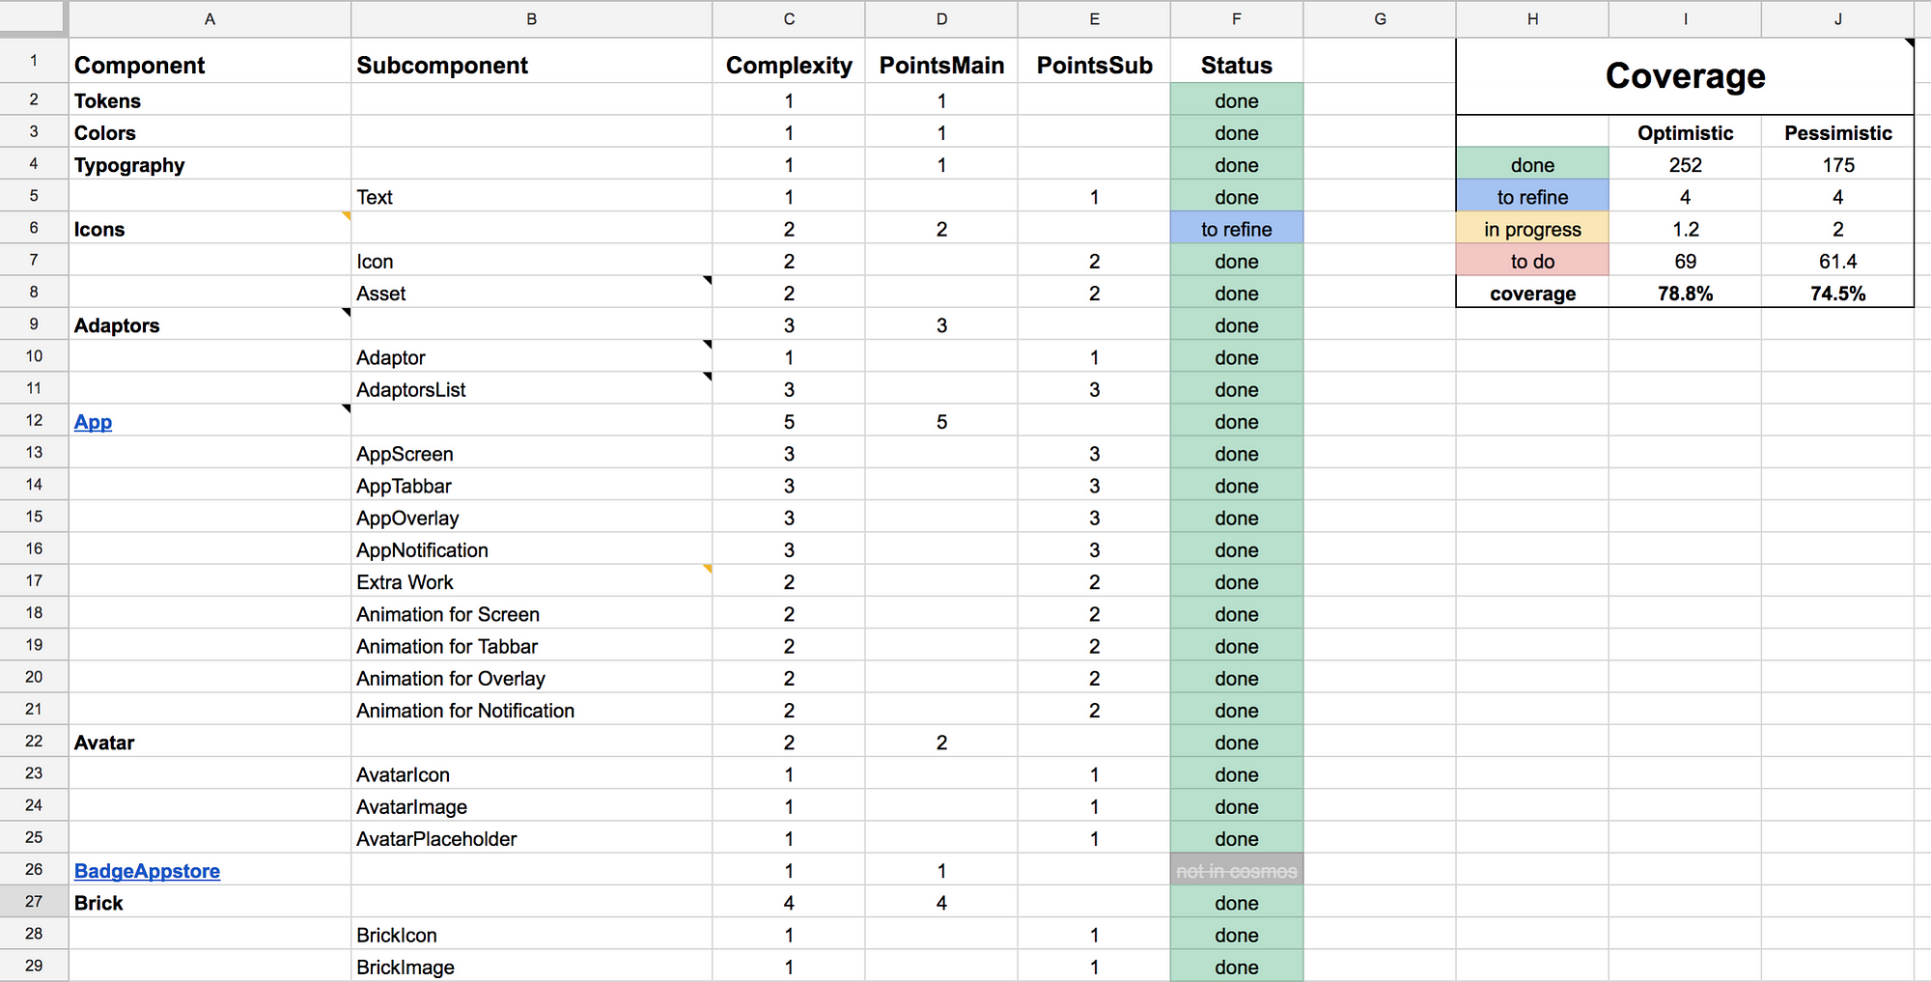
Task: Select the 'Avatar' component cell
Action: [x=210, y=742]
